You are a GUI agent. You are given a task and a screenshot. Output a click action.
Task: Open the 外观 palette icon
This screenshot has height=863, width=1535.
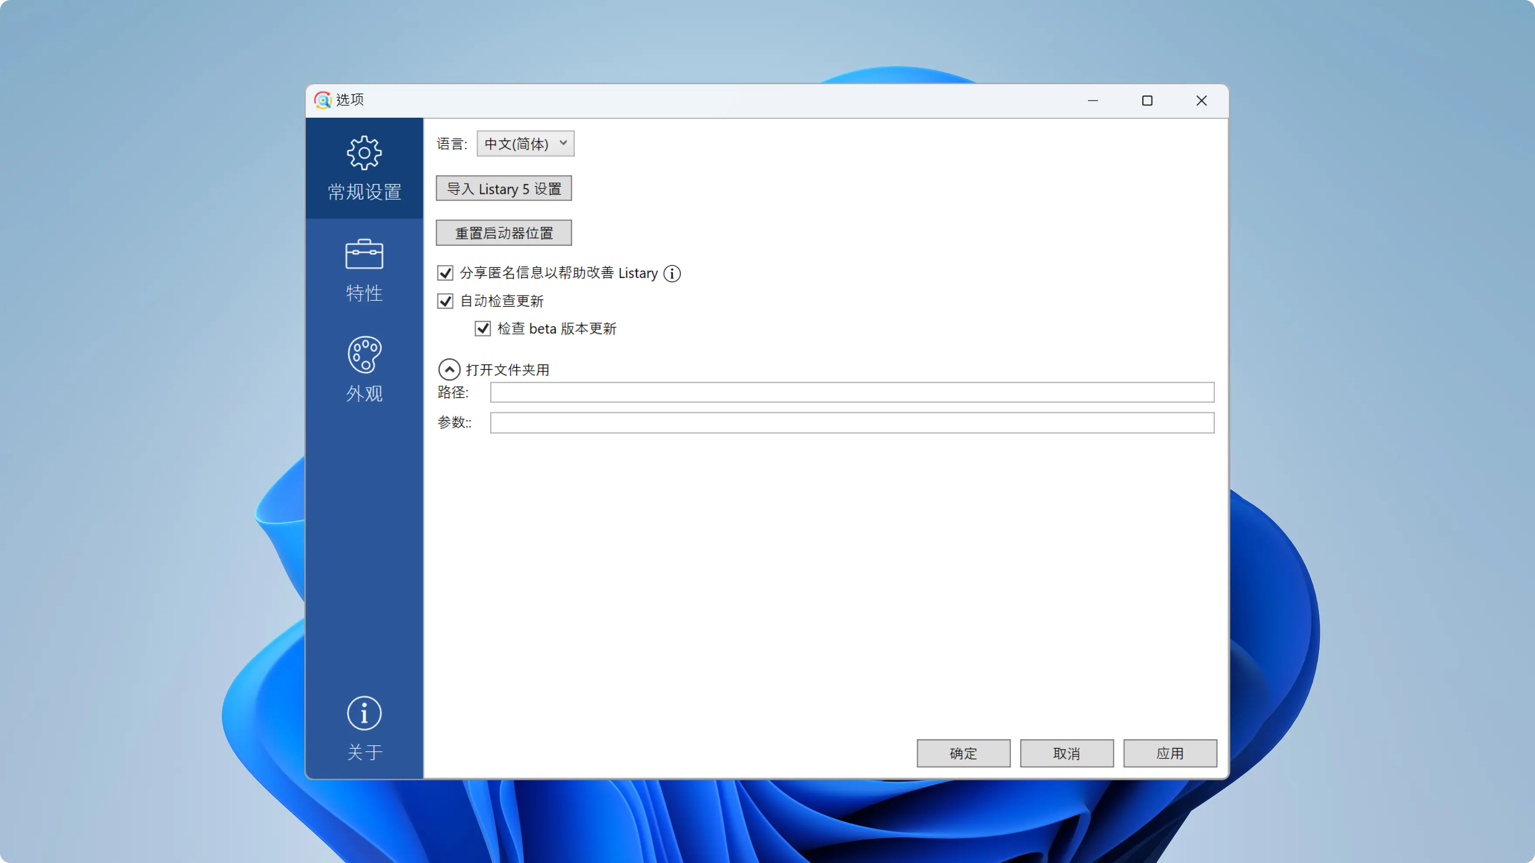pyautogui.click(x=364, y=355)
